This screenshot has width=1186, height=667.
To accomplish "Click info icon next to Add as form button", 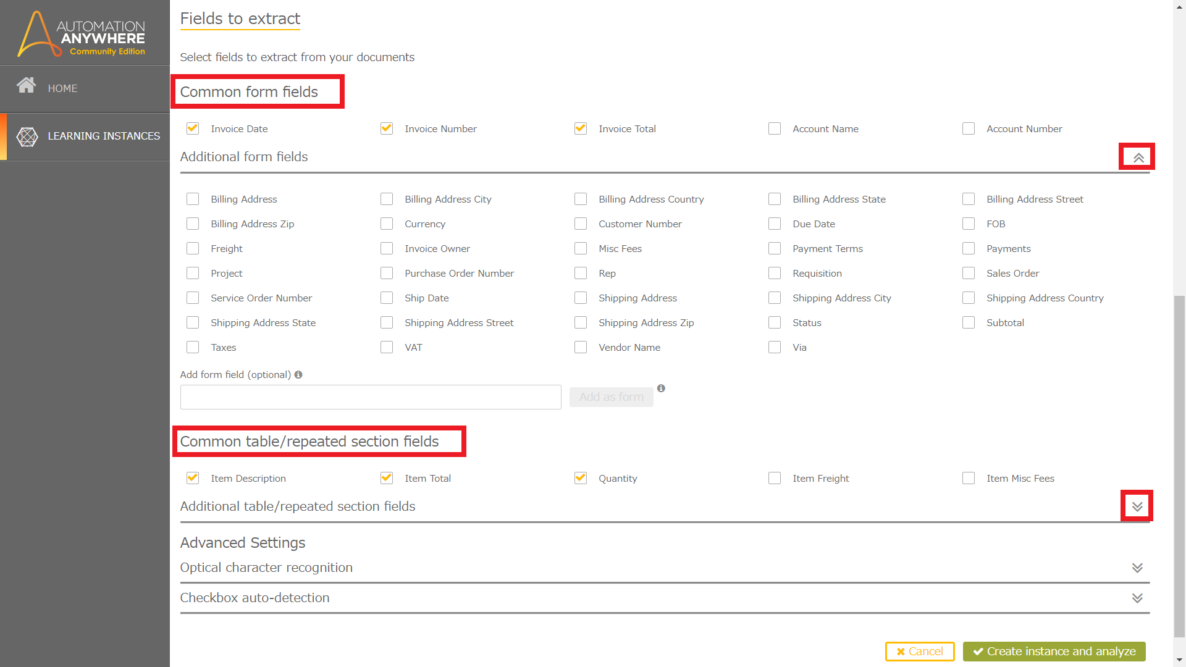I will [661, 388].
